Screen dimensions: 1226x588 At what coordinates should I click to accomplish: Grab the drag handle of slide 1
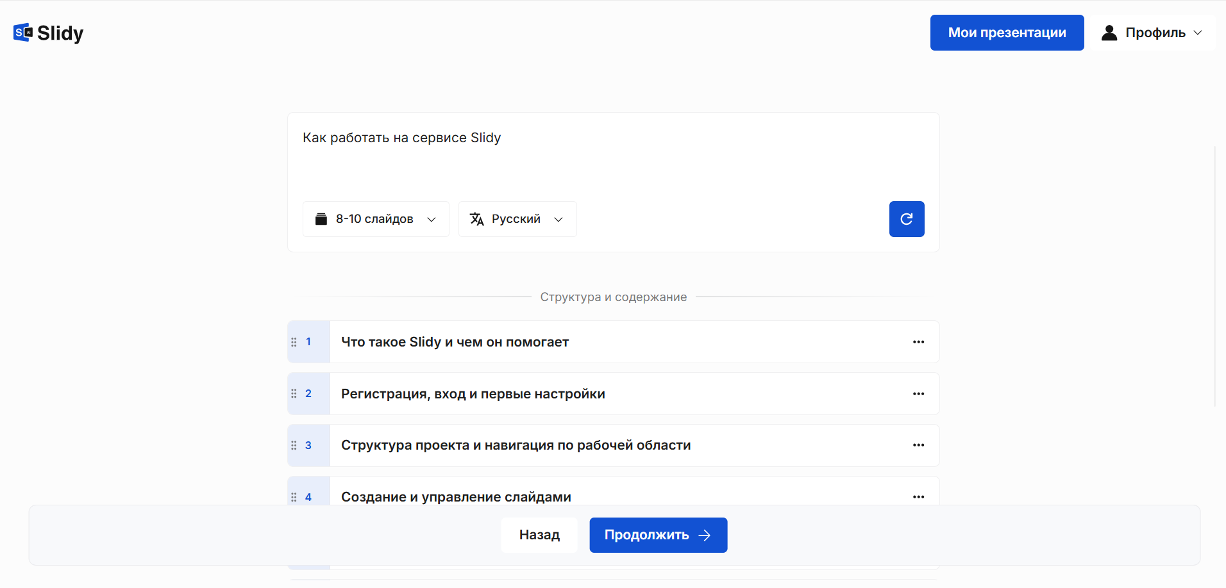294,342
